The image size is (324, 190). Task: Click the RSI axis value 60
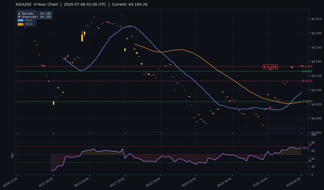(x=313, y=151)
